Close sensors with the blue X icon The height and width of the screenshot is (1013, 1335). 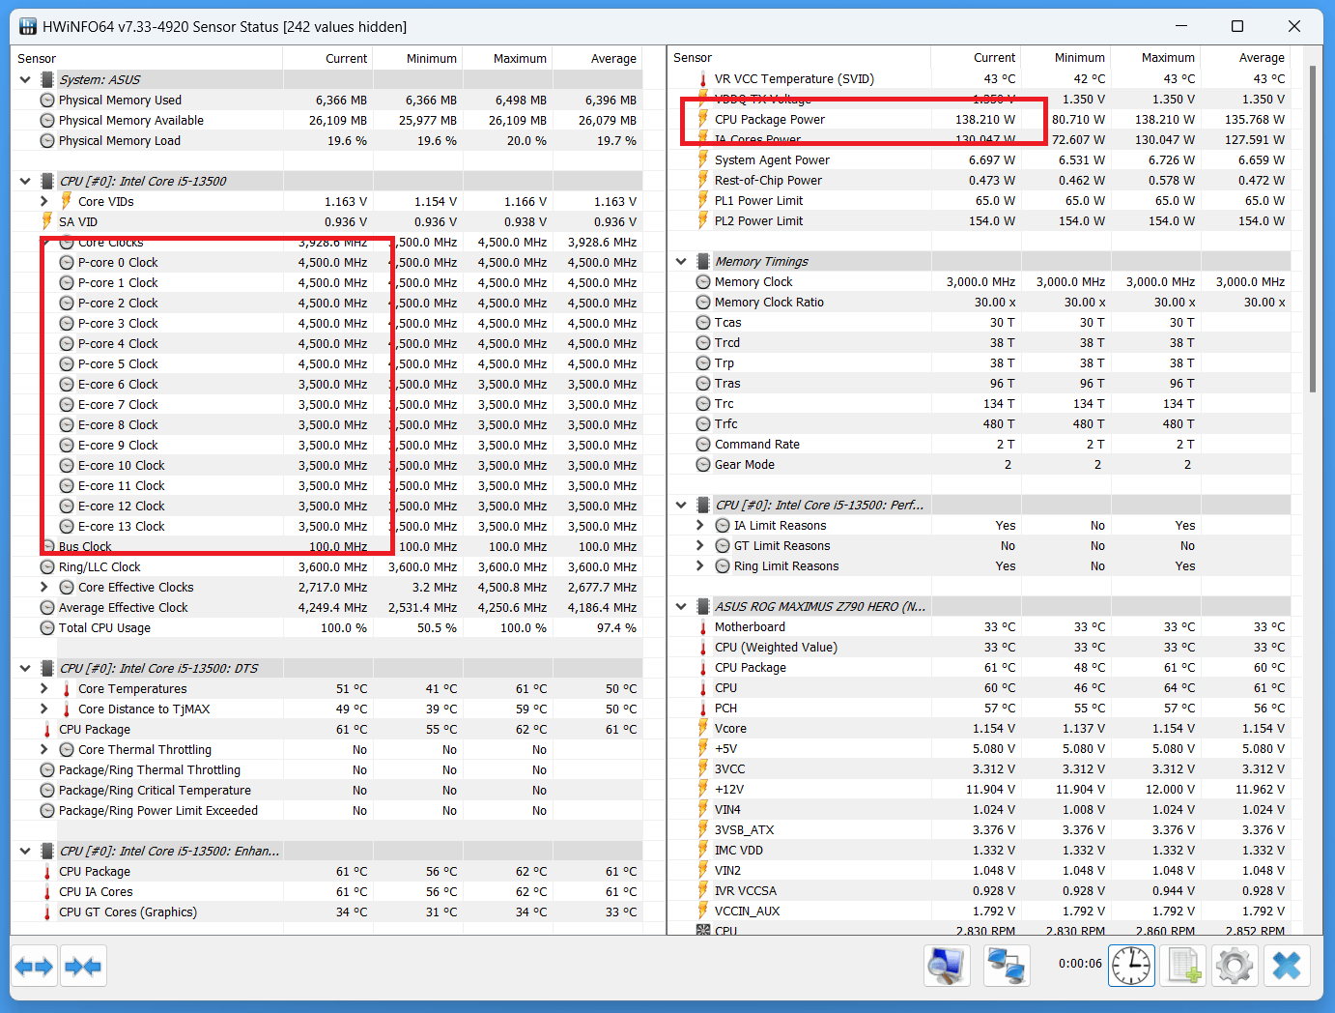point(1286,966)
